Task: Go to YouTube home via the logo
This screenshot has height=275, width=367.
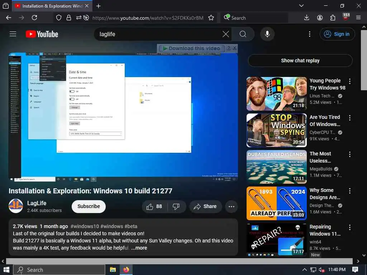Action: point(42,34)
